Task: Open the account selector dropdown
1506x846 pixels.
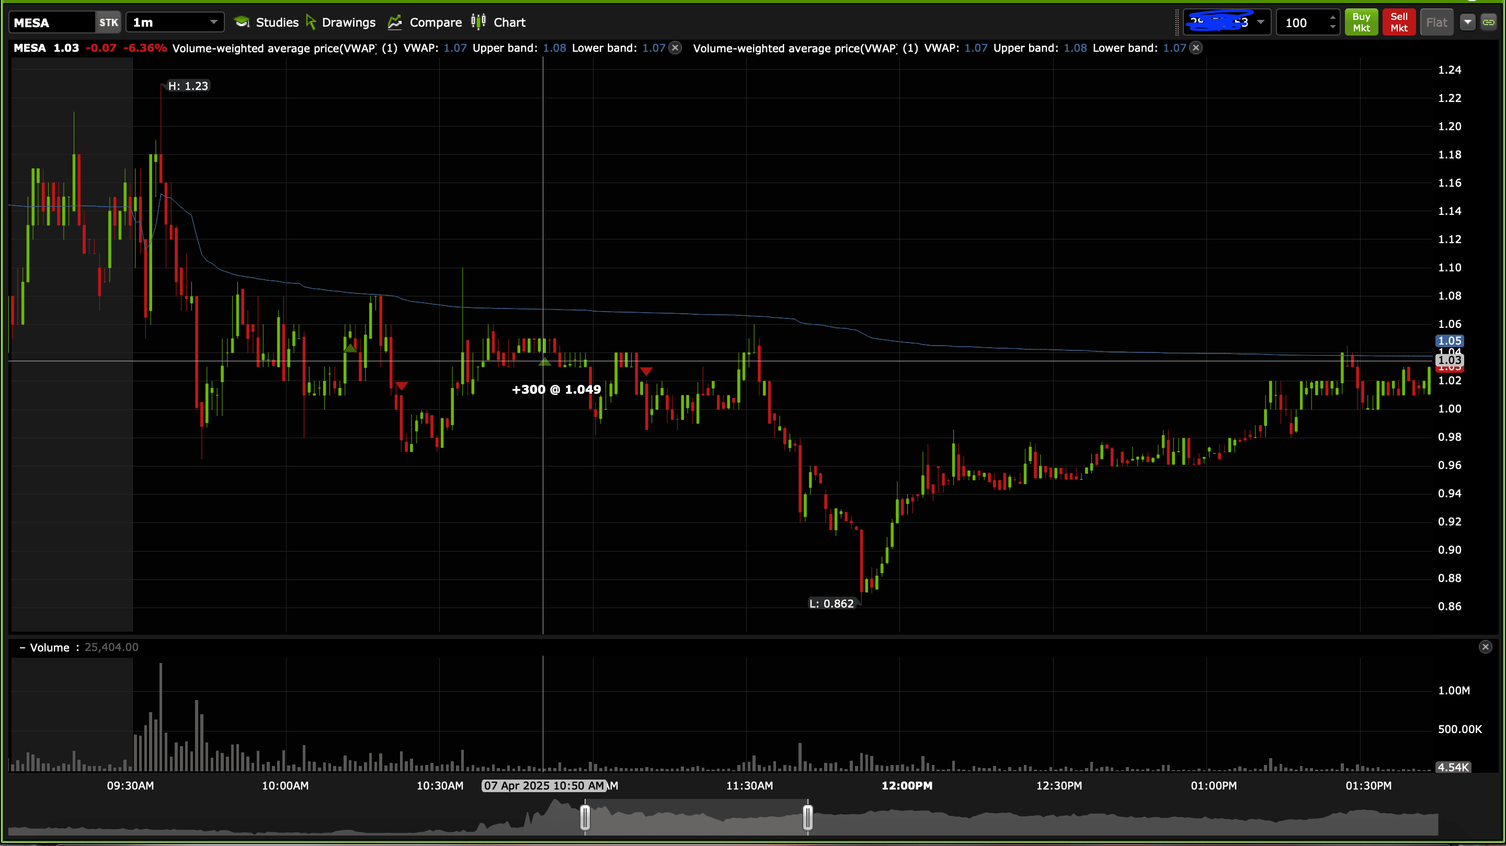Action: (1260, 22)
